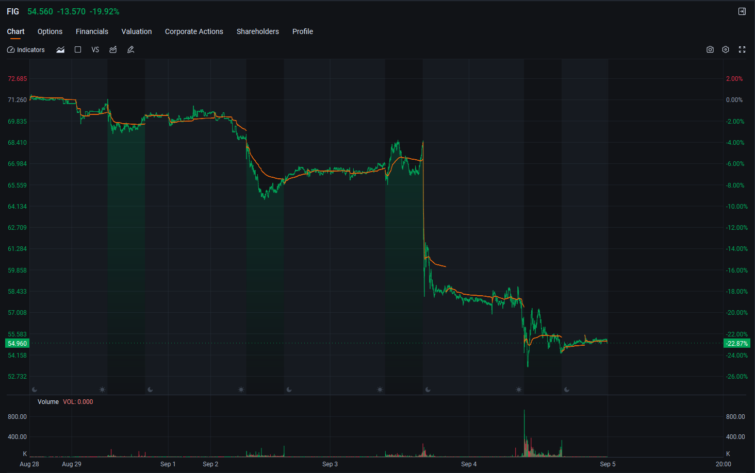Click the chart-with-check icon beside VS
Screen dimensions: 755x473
[113, 50]
